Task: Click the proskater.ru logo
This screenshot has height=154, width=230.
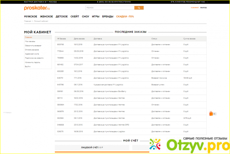Action: (35, 8)
